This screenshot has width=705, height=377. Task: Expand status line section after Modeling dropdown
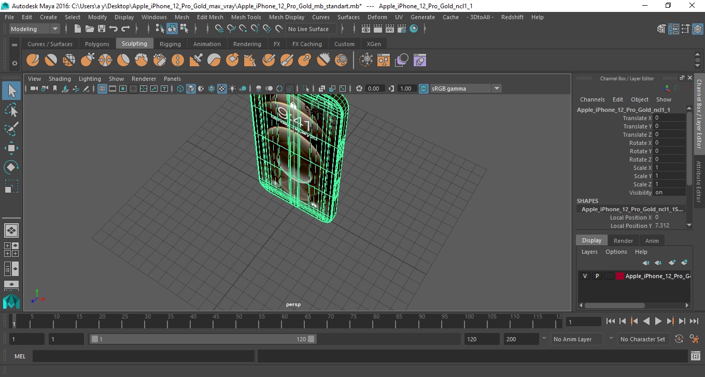point(66,29)
